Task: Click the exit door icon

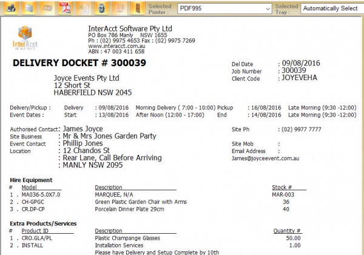Action: 138,8
